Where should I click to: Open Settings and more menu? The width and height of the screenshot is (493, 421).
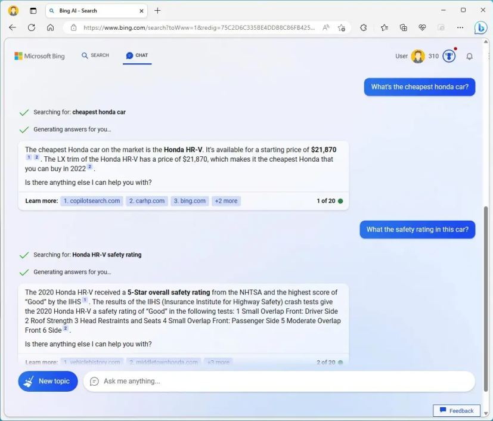tap(460, 27)
